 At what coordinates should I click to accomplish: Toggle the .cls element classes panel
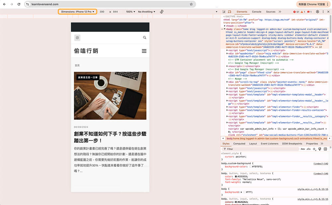(308, 149)
